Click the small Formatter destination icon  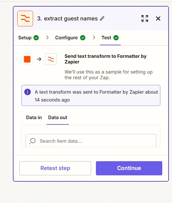pyautogui.click(x=51, y=59)
